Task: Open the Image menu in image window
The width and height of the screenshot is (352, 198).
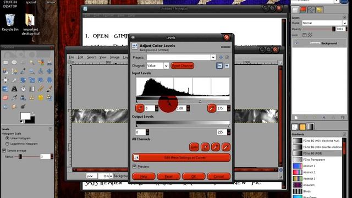Action: click(115, 57)
